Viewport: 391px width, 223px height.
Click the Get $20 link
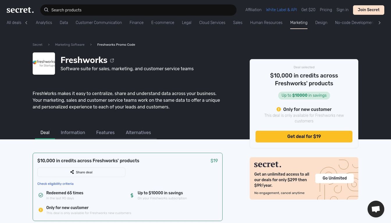308,10
